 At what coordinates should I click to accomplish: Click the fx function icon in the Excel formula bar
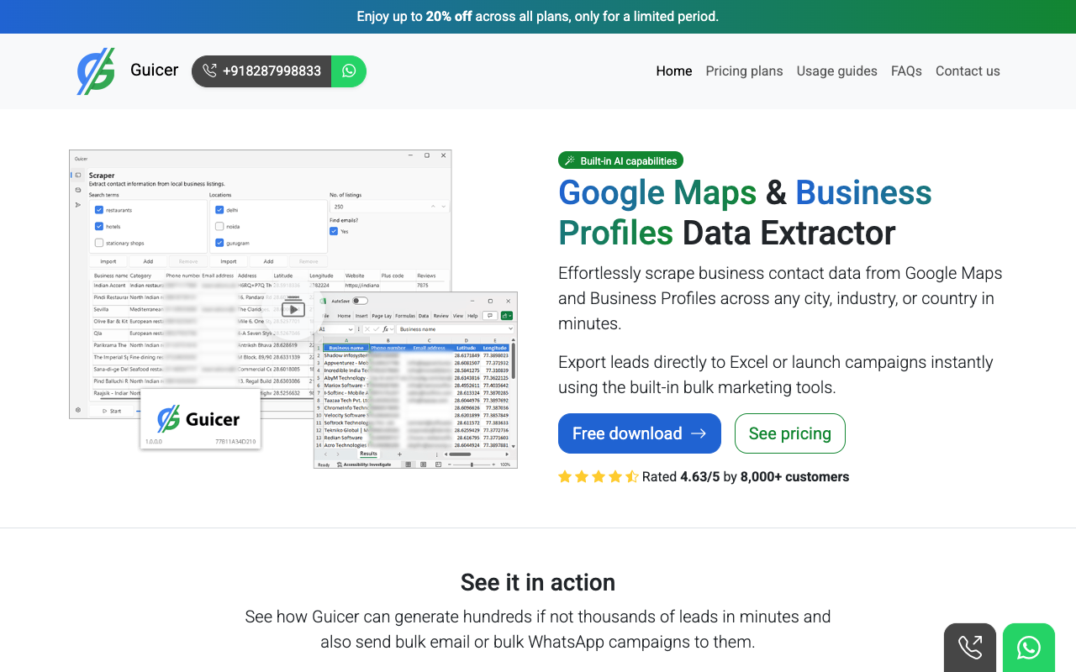coord(385,329)
